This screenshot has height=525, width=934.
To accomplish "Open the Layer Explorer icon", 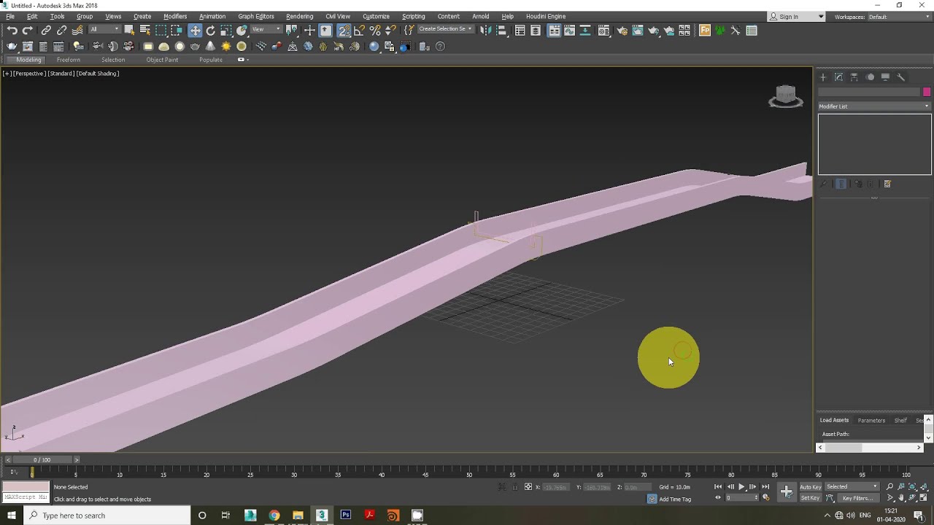I will coord(536,31).
